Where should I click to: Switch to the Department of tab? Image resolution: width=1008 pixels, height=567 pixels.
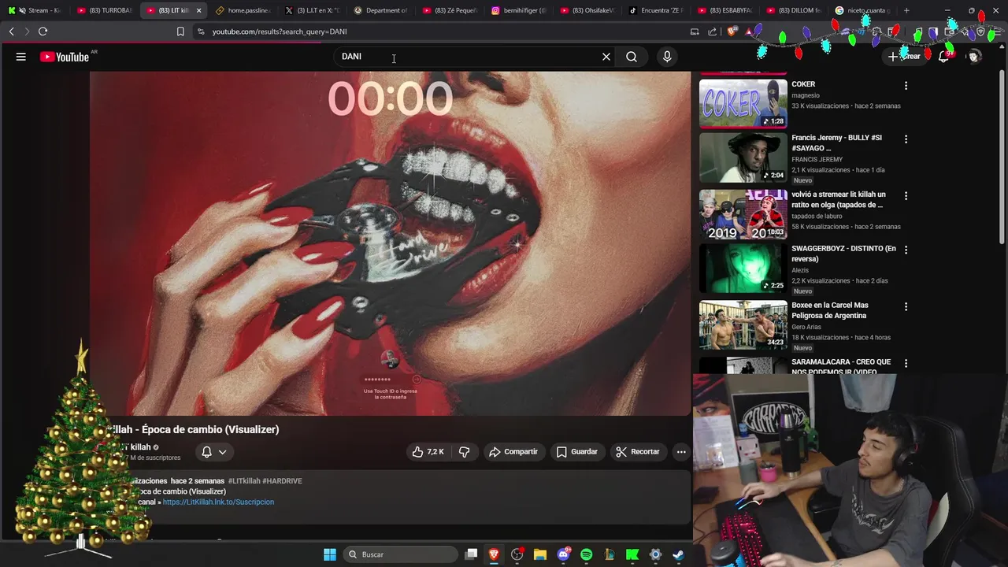(380, 10)
